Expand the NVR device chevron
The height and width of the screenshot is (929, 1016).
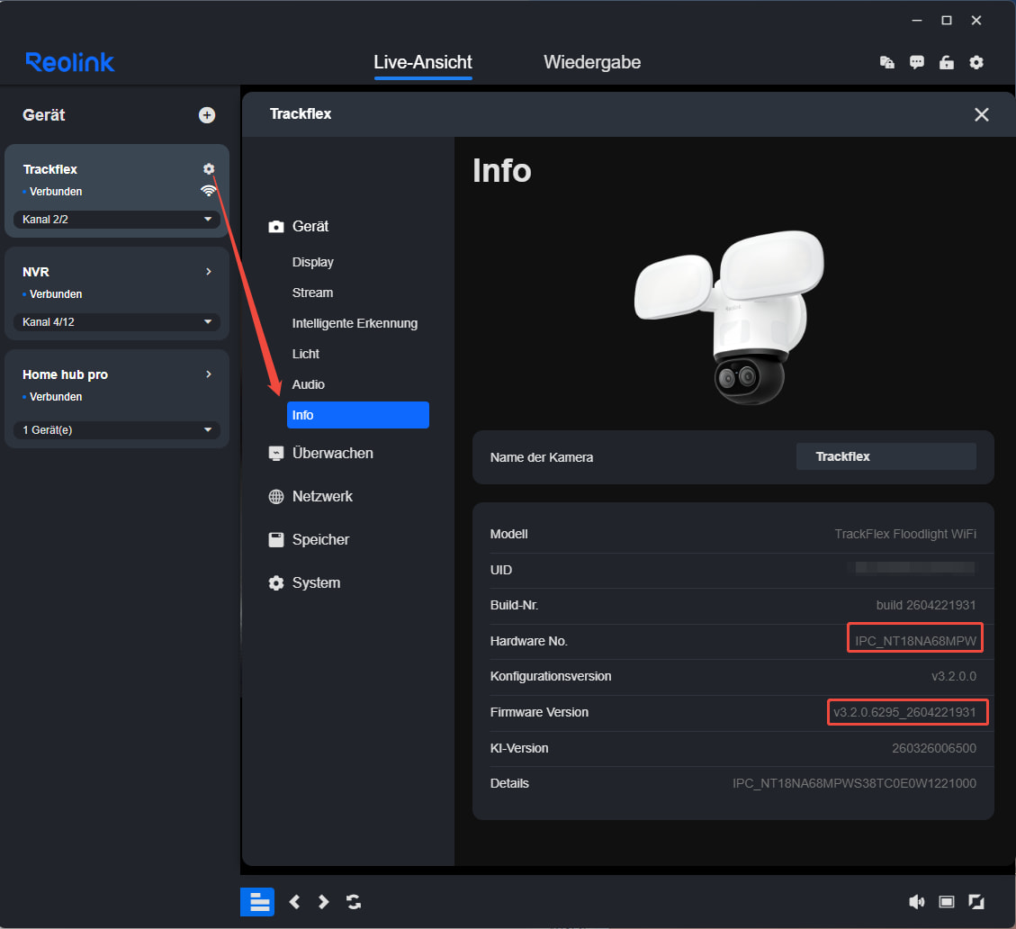[x=209, y=271]
